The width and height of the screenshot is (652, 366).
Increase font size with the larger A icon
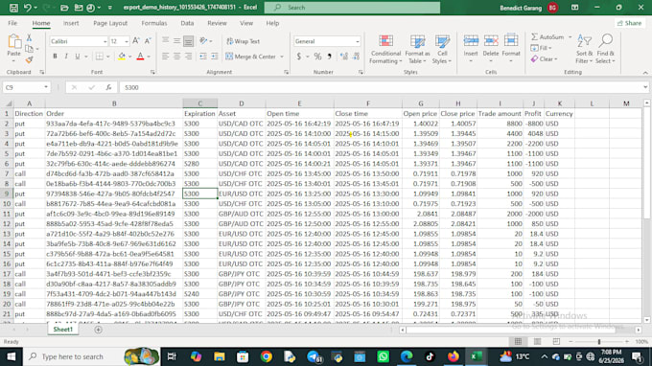[x=136, y=41]
